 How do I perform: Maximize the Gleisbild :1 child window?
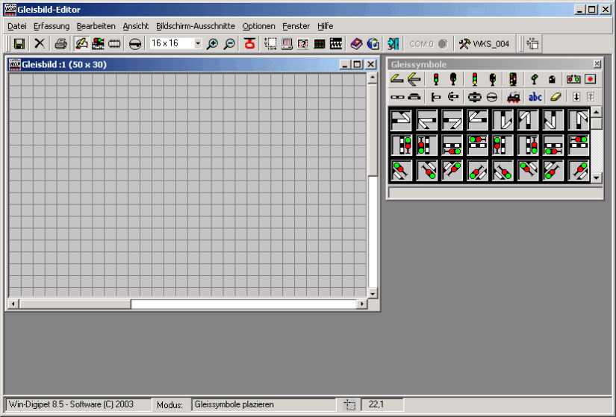[357, 64]
